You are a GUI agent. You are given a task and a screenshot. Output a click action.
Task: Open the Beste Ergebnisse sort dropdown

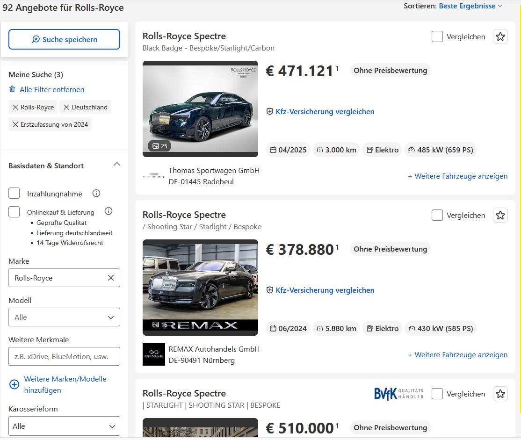[x=470, y=6]
